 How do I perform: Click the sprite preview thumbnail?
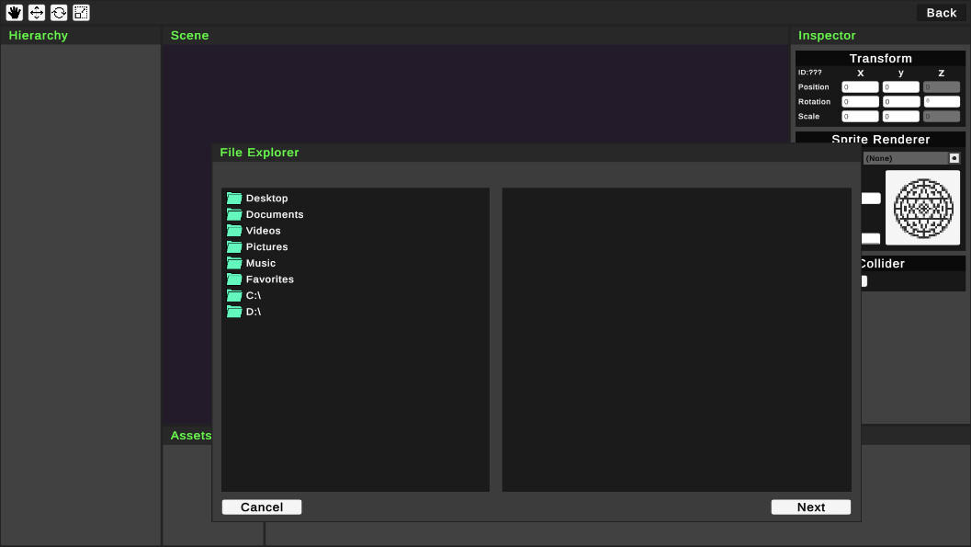click(922, 208)
